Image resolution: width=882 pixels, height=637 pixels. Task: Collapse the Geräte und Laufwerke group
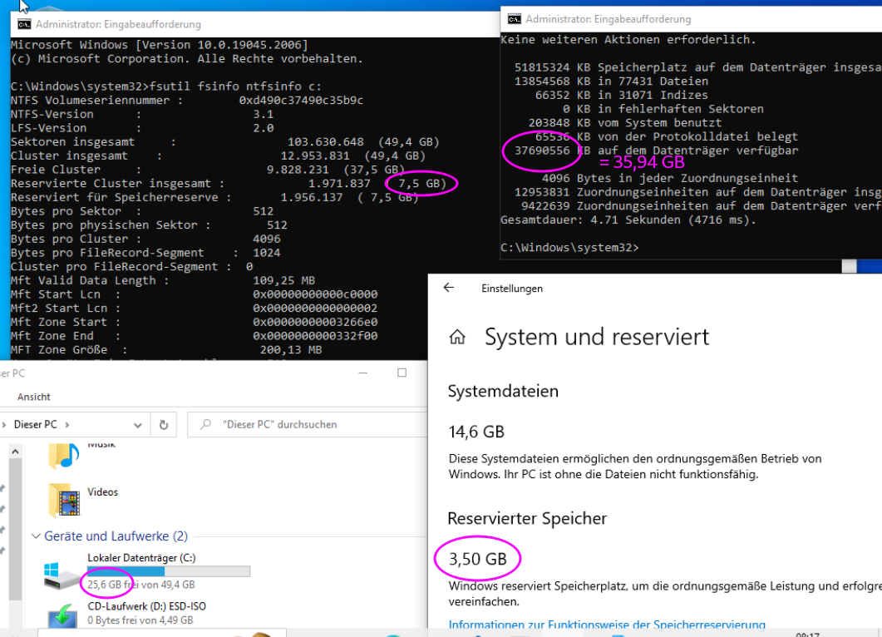[37, 536]
